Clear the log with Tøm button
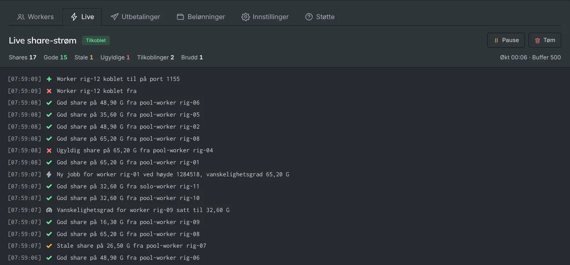 [x=545, y=40]
